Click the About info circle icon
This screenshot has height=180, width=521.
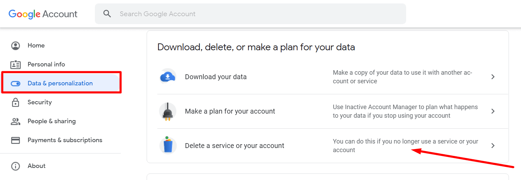point(16,166)
